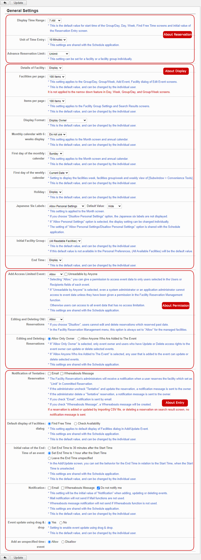
Task: Click the bottom Update button
Action: (18, 557)
